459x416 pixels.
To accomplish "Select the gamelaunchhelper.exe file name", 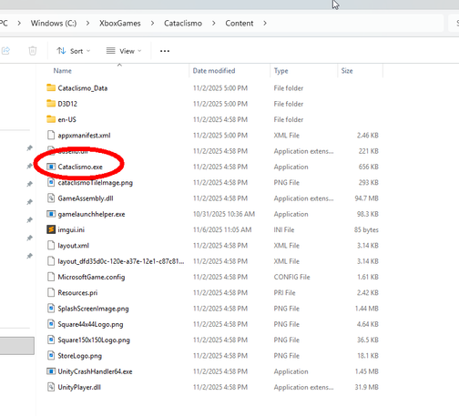I will tap(91, 214).
